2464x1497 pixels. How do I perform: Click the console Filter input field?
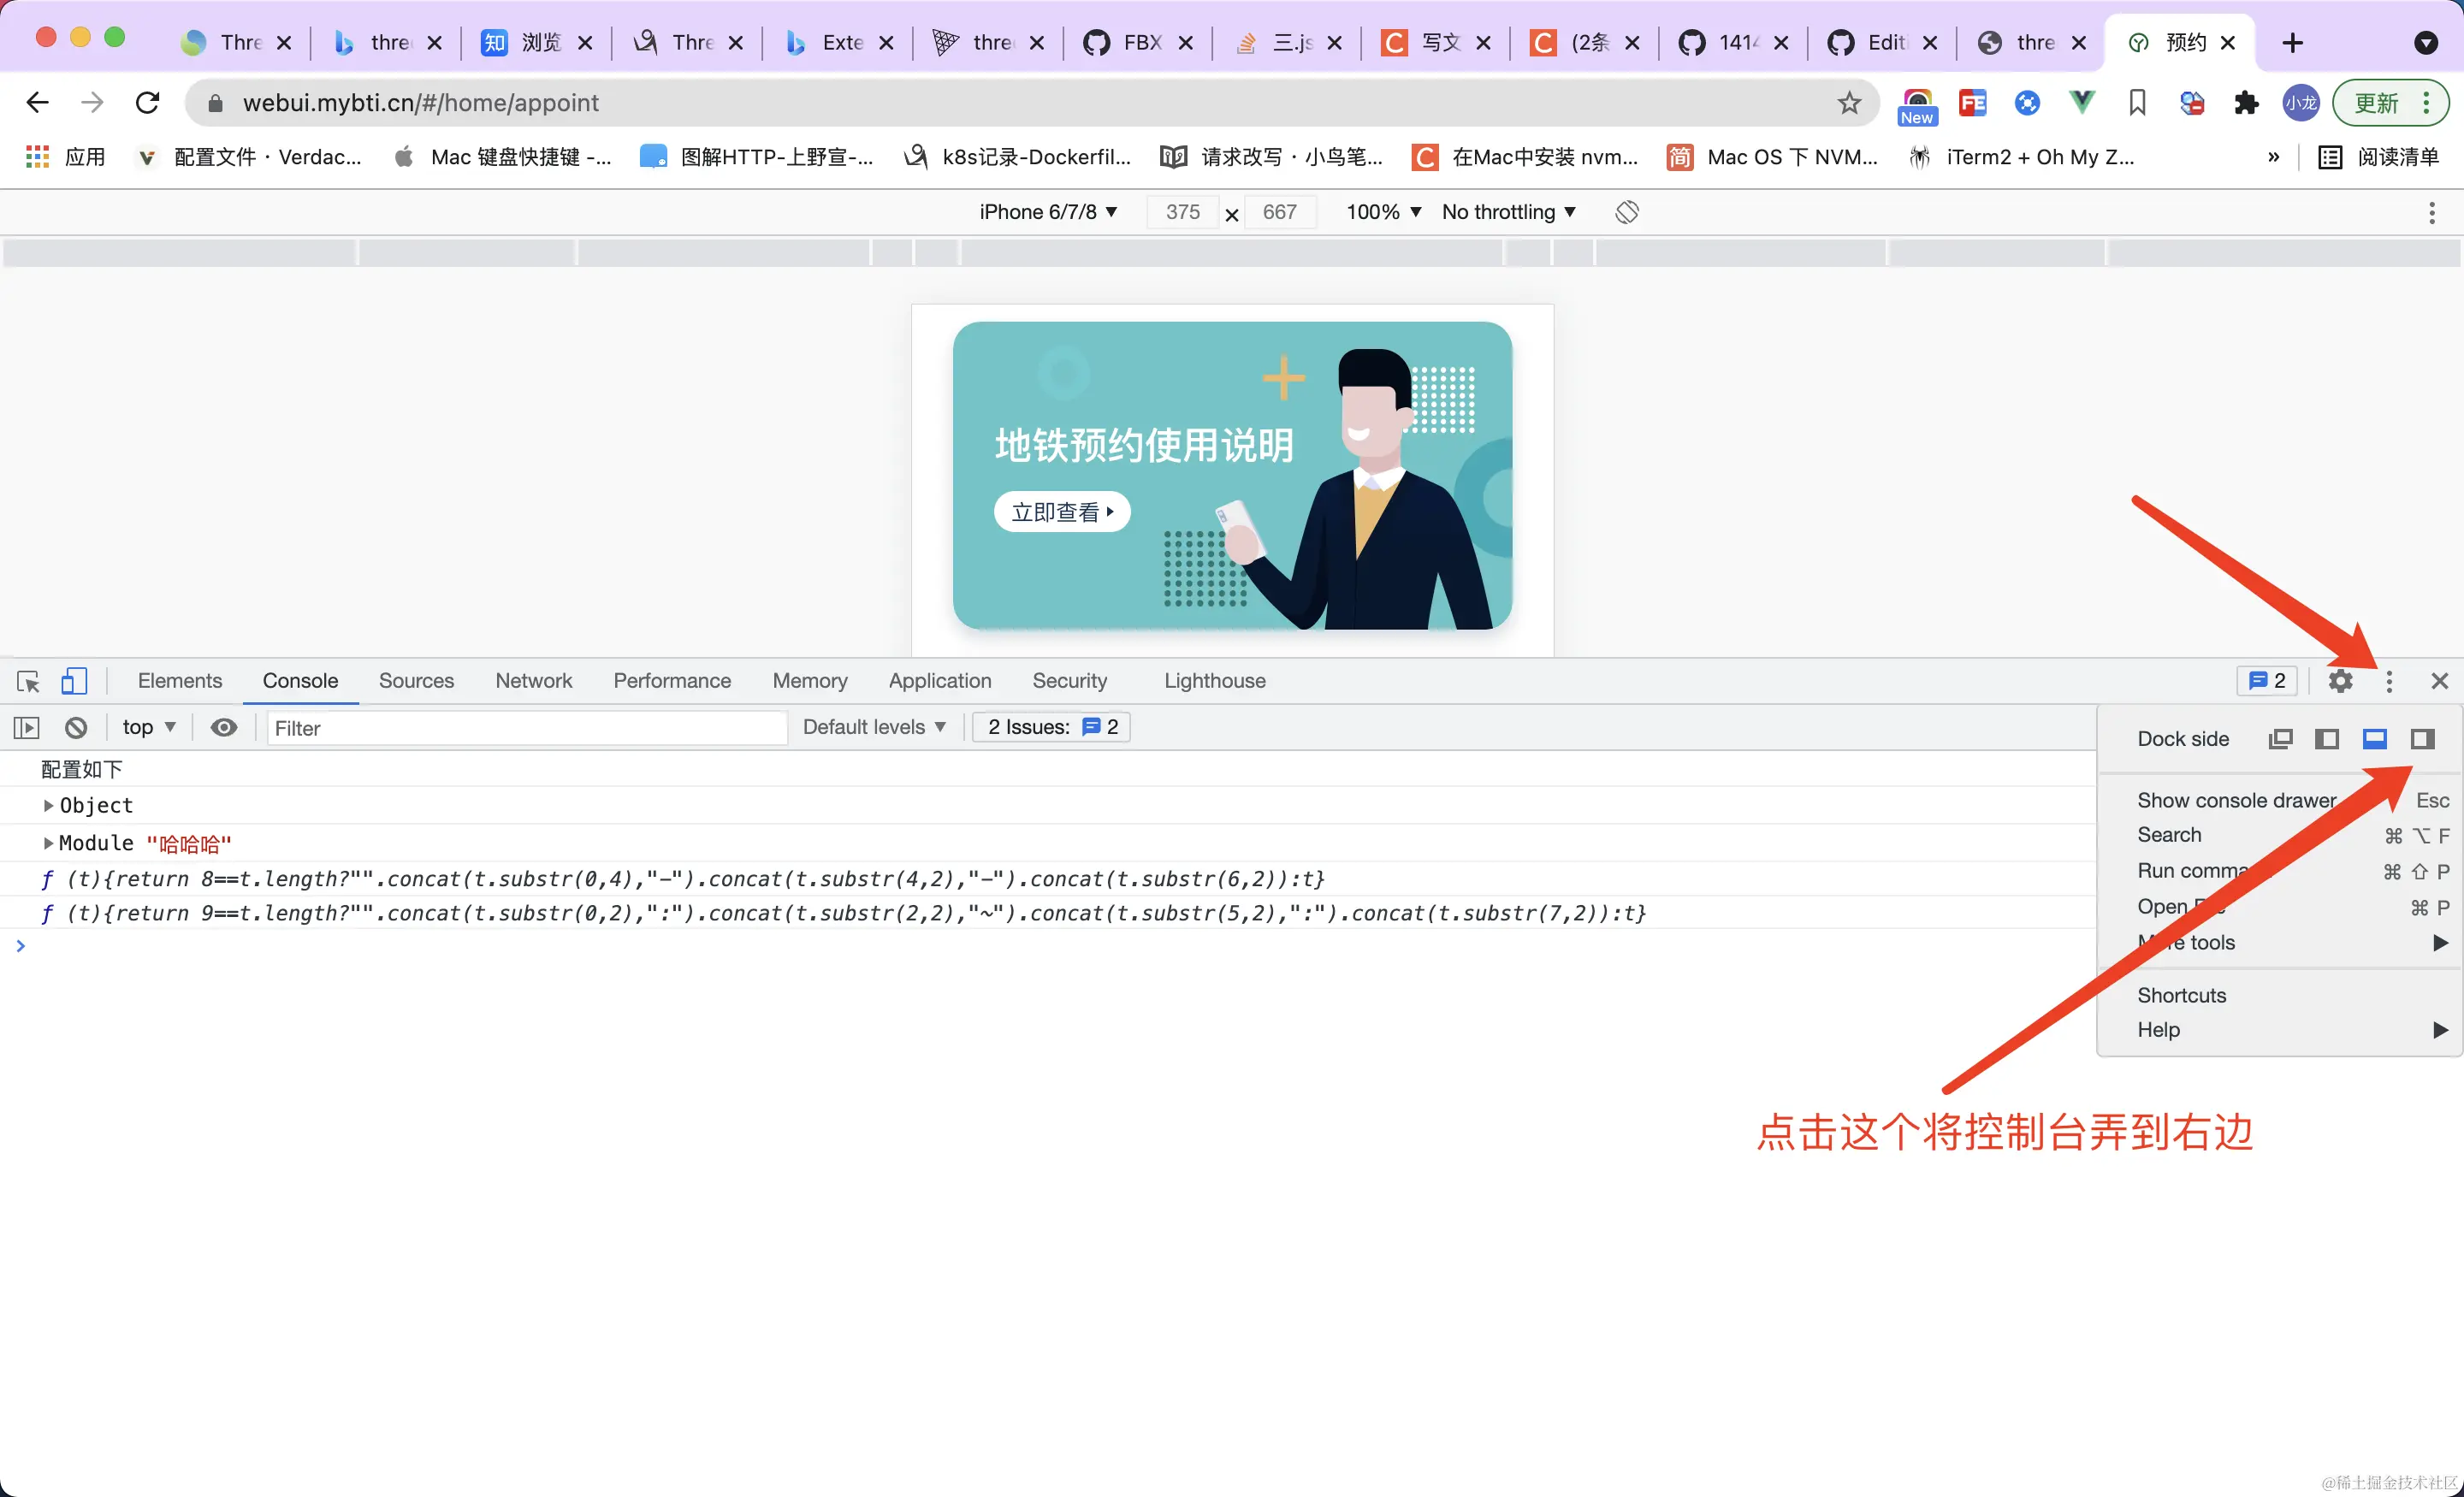[525, 728]
